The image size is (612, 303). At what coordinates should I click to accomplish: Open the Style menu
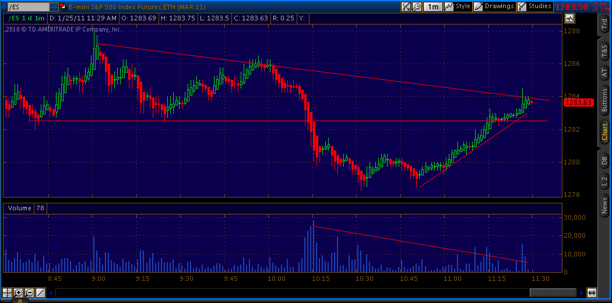(458, 6)
